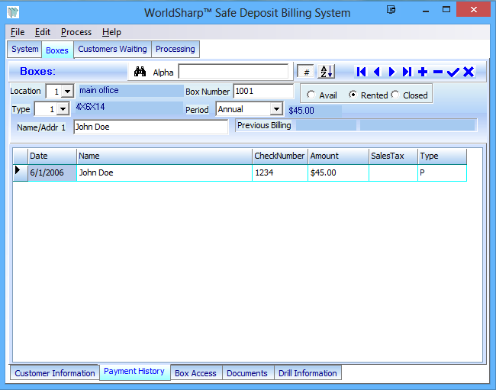Go to the next box record
496x390 pixels.
pyautogui.click(x=391, y=72)
